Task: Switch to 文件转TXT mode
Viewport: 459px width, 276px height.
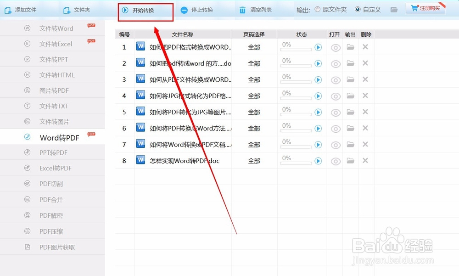Action: coord(52,106)
